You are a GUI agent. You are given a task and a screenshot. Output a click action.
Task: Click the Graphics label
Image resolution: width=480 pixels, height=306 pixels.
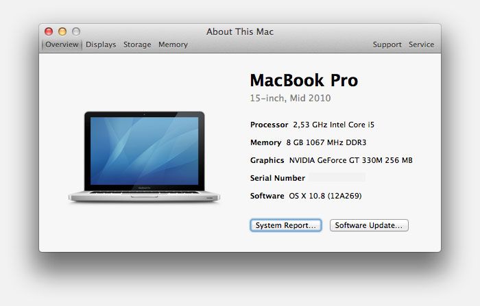[267, 160]
